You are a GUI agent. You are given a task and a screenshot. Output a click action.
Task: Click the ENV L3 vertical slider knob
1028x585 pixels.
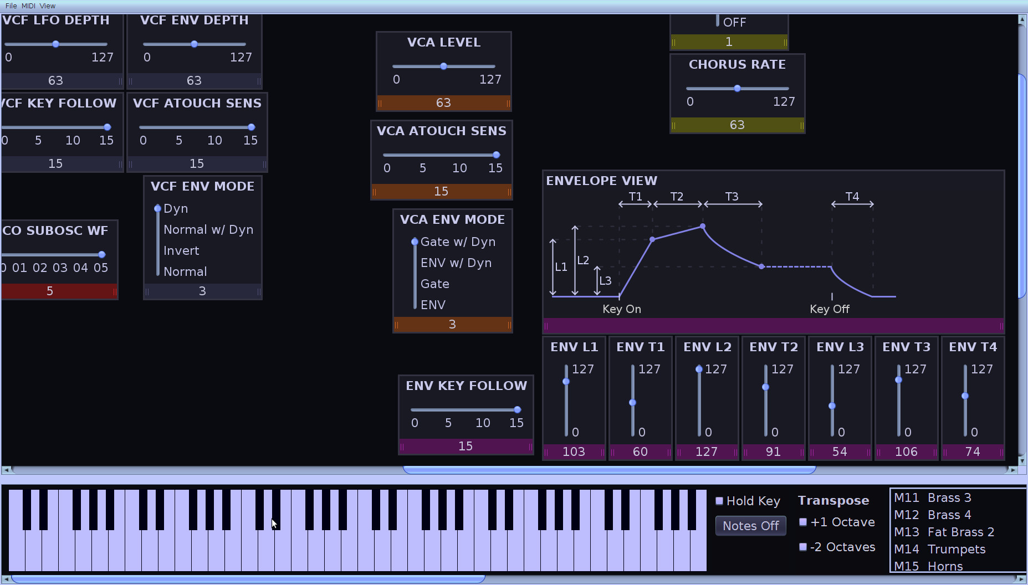(832, 406)
